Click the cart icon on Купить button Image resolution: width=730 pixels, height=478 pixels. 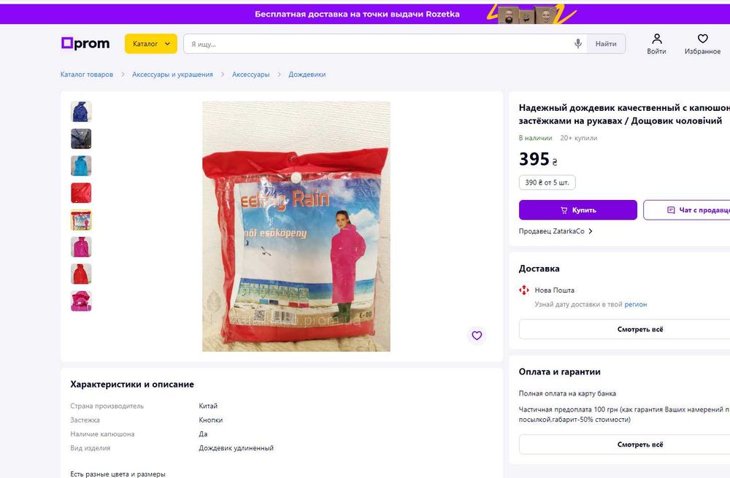coord(564,210)
